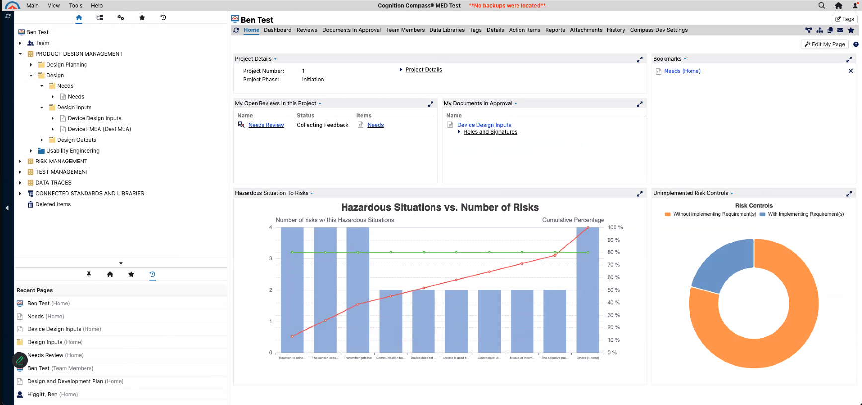Switch to the Team Members tab
Image resolution: width=862 pixels, height=405 pixels.
[x=405, y=30]
